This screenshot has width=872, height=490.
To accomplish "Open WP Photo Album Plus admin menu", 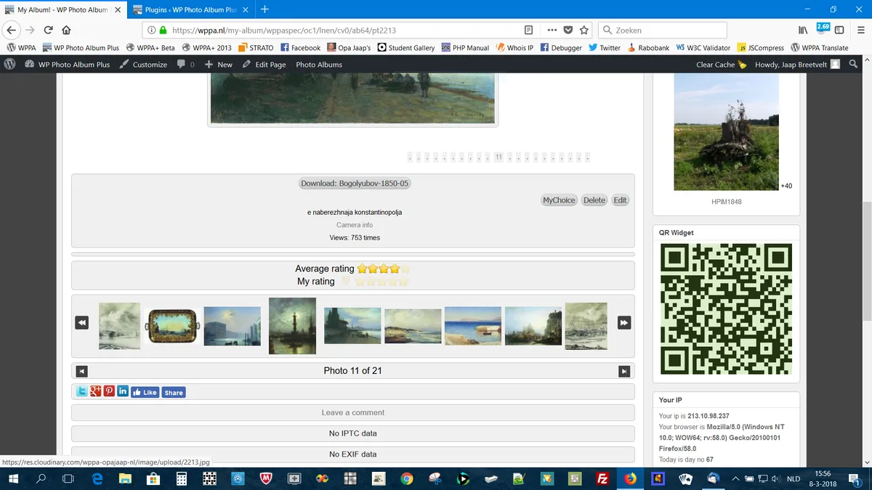I will pos(67,64).
